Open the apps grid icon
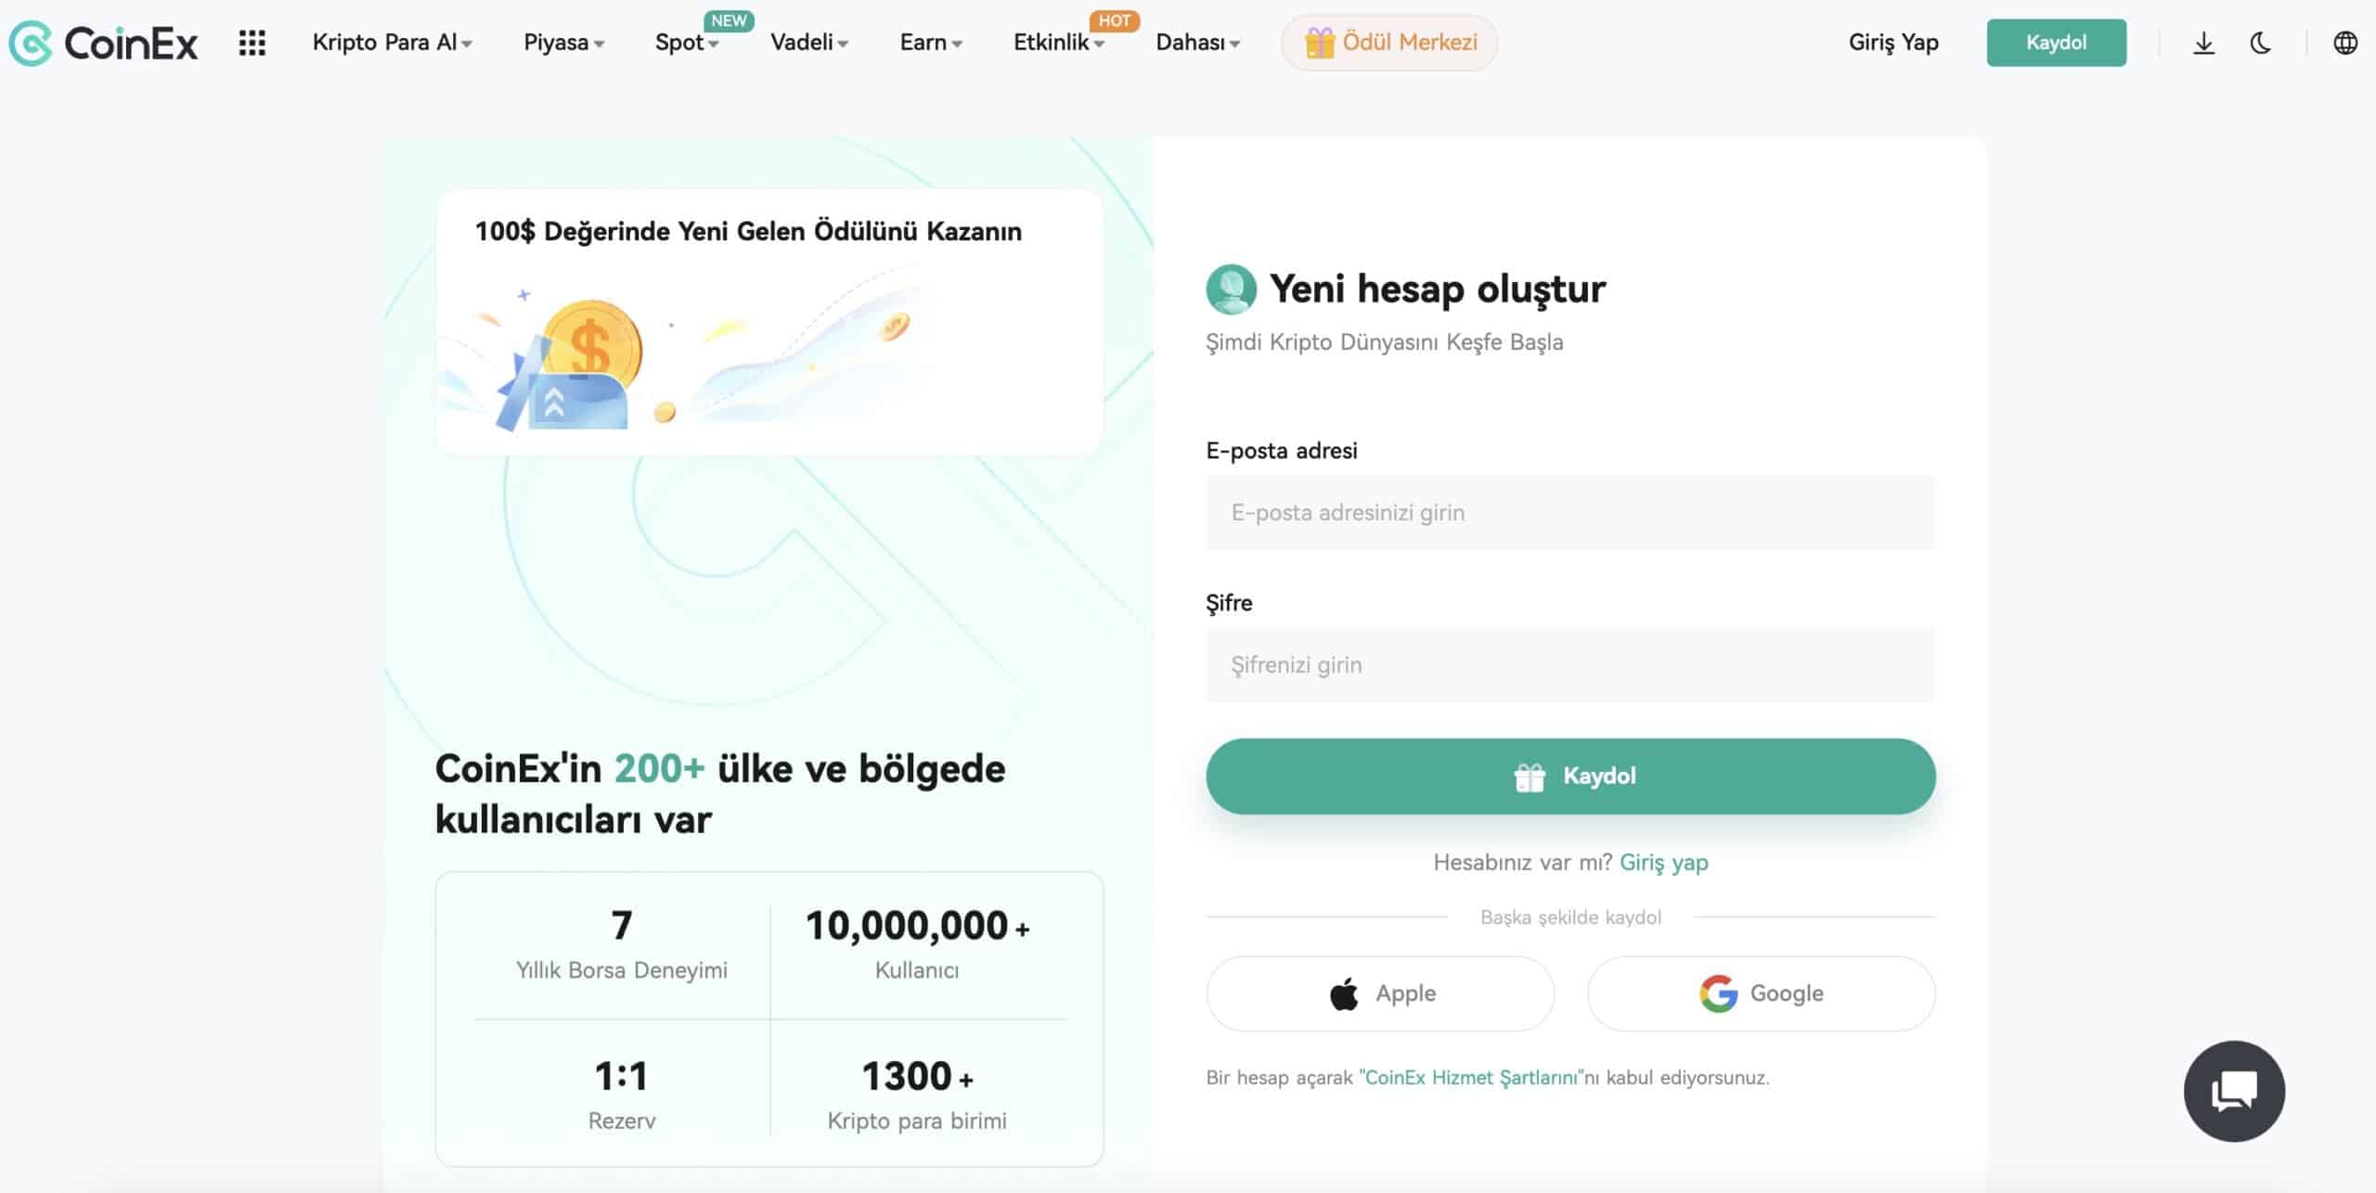 click(251, 43)
